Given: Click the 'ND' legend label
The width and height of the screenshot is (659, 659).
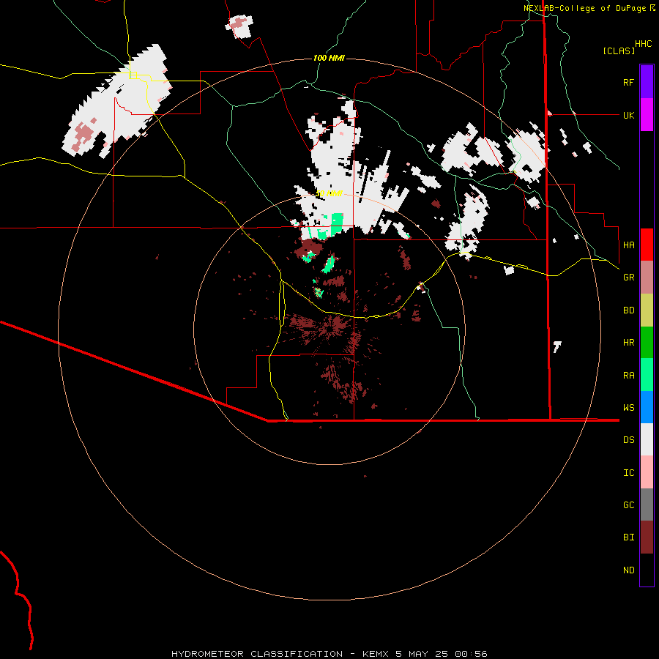Looking at the screenshot, I should [x=628, y=570].
